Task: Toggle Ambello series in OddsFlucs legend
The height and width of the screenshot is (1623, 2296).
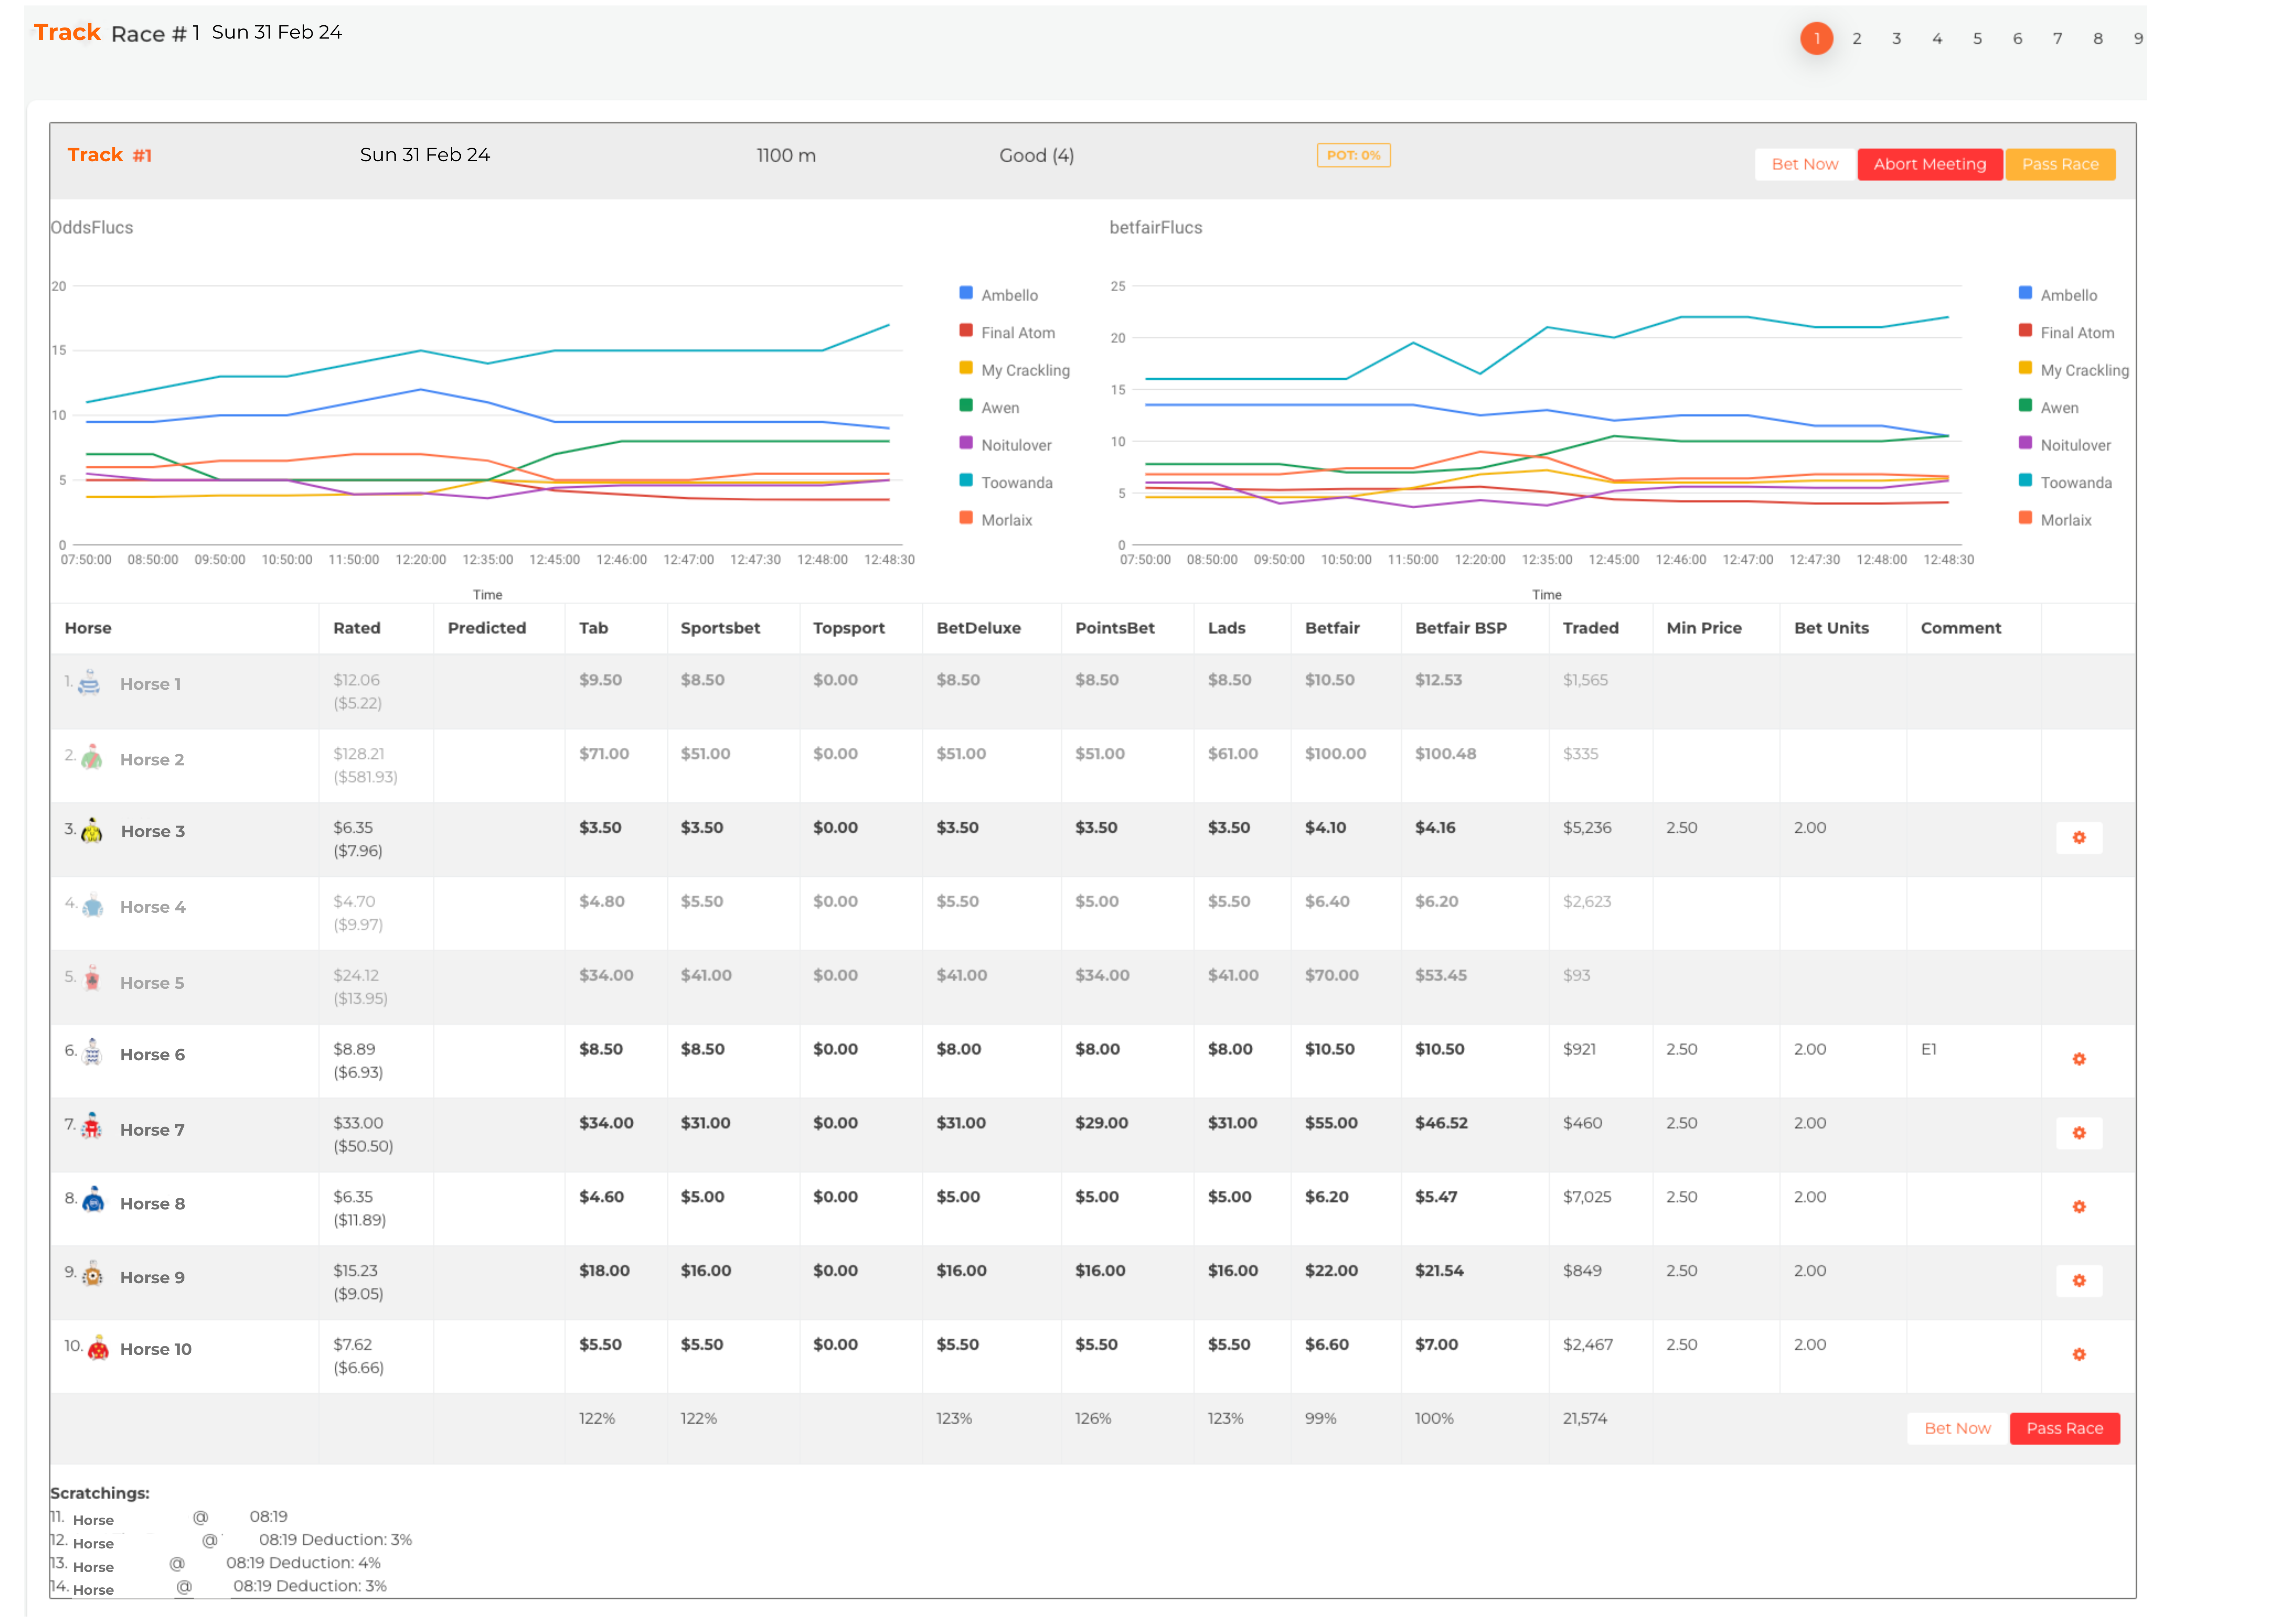Action: click(998, 295)
